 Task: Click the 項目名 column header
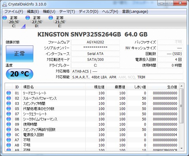pos(53,87)
